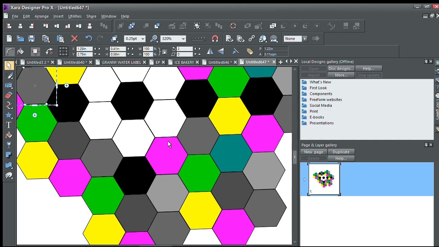Select the Shadow tool
439x247 pixels.
click(9, 155)
